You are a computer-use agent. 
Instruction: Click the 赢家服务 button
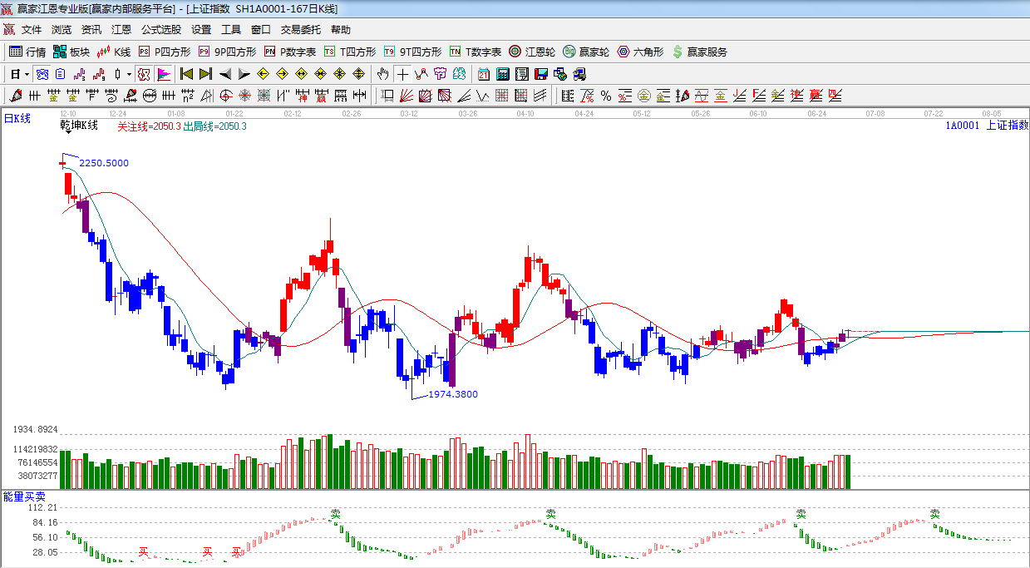(699, 52)
